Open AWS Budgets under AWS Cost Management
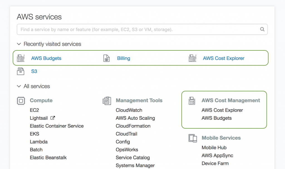285x169 pixels. [217, 118]
